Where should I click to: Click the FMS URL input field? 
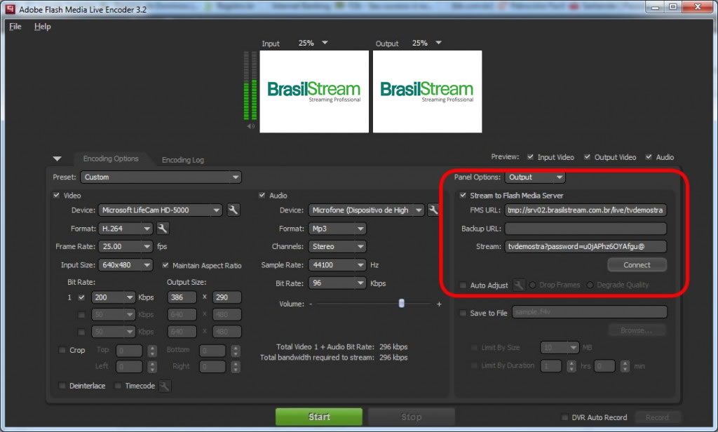point(585,210)
